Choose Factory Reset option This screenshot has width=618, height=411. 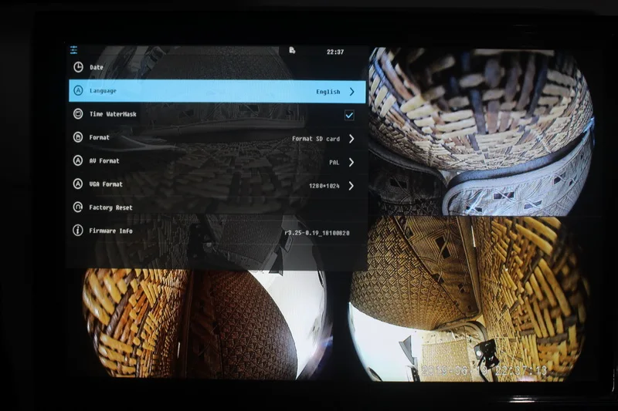pos(110,207)
